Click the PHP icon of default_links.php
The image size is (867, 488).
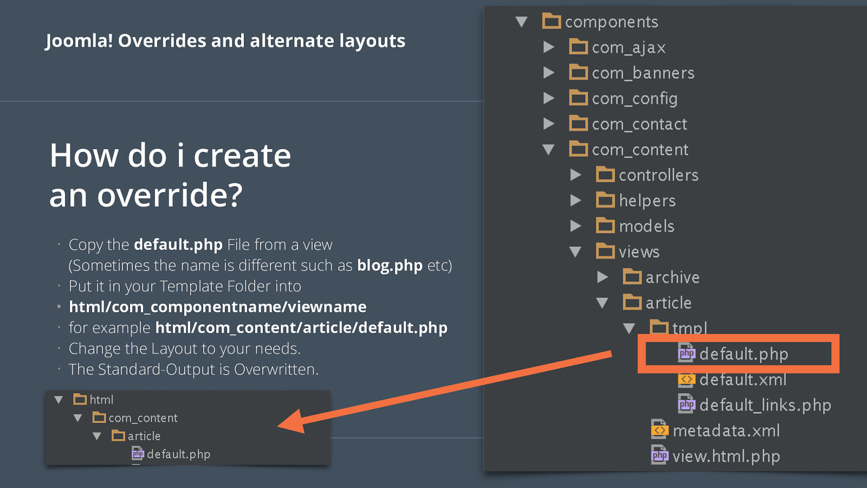687,404
